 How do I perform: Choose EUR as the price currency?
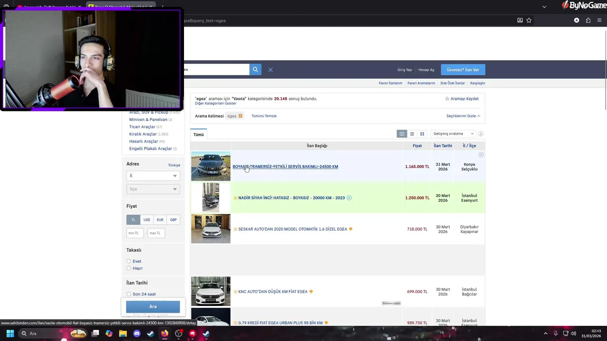click(x=160, y=220)
